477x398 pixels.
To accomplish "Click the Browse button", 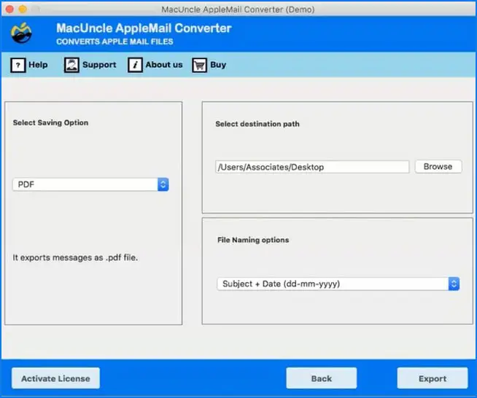I will pyautogui.click(x=438, y=167).
